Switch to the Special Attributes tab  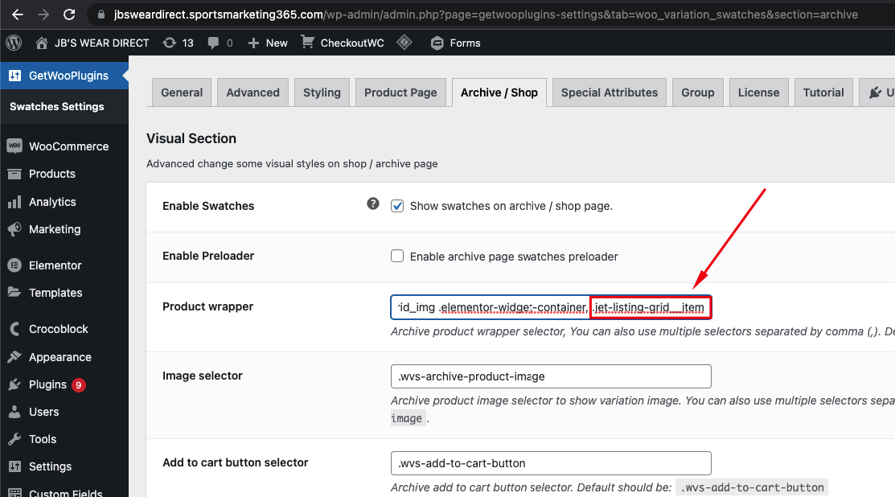610,92
